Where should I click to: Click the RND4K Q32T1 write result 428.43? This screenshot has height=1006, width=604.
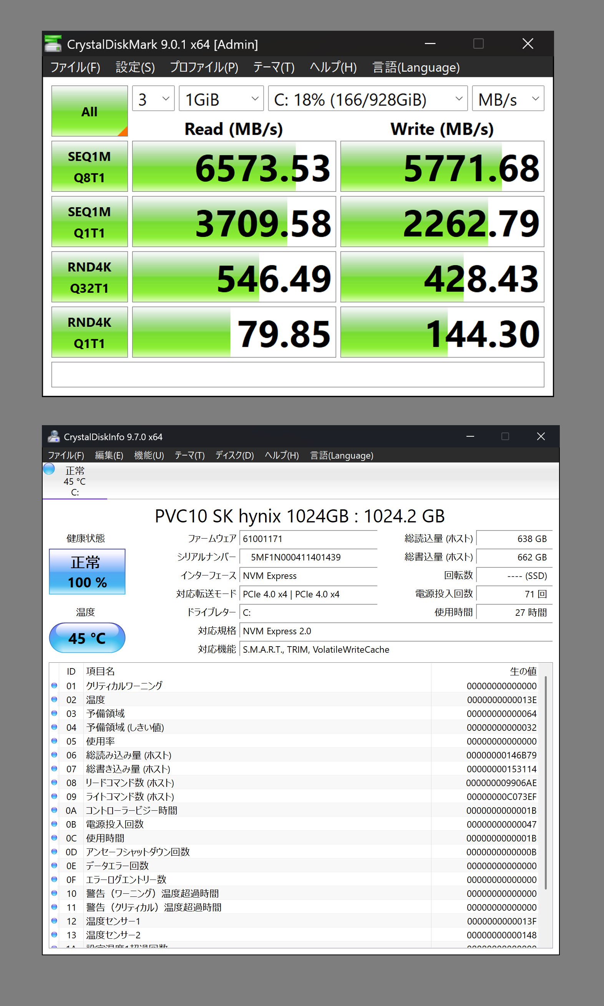442,277
